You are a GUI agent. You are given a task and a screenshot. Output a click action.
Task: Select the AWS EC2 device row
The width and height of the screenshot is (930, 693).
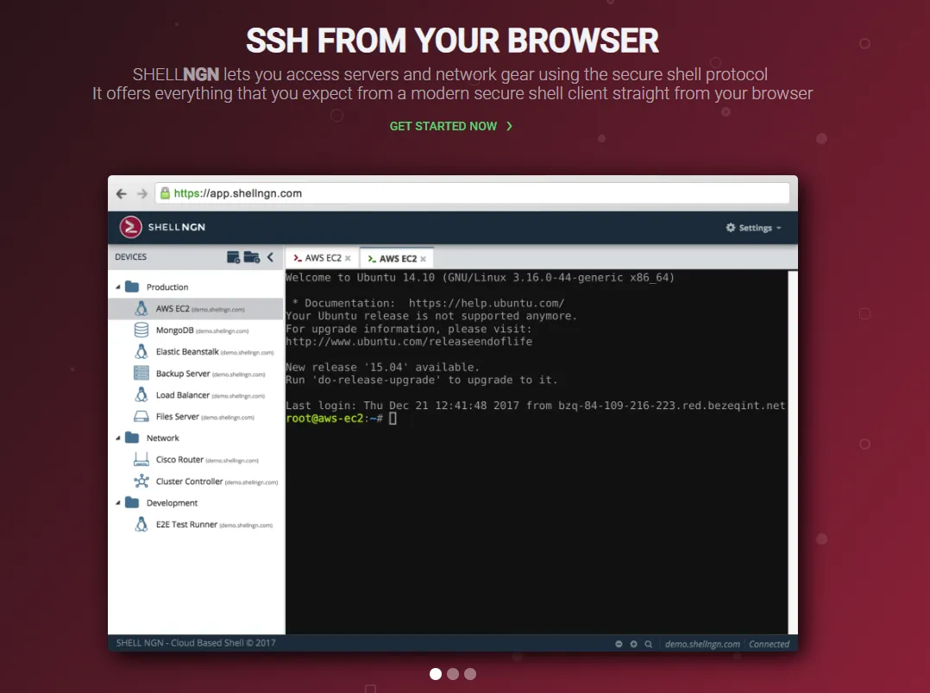197,309
